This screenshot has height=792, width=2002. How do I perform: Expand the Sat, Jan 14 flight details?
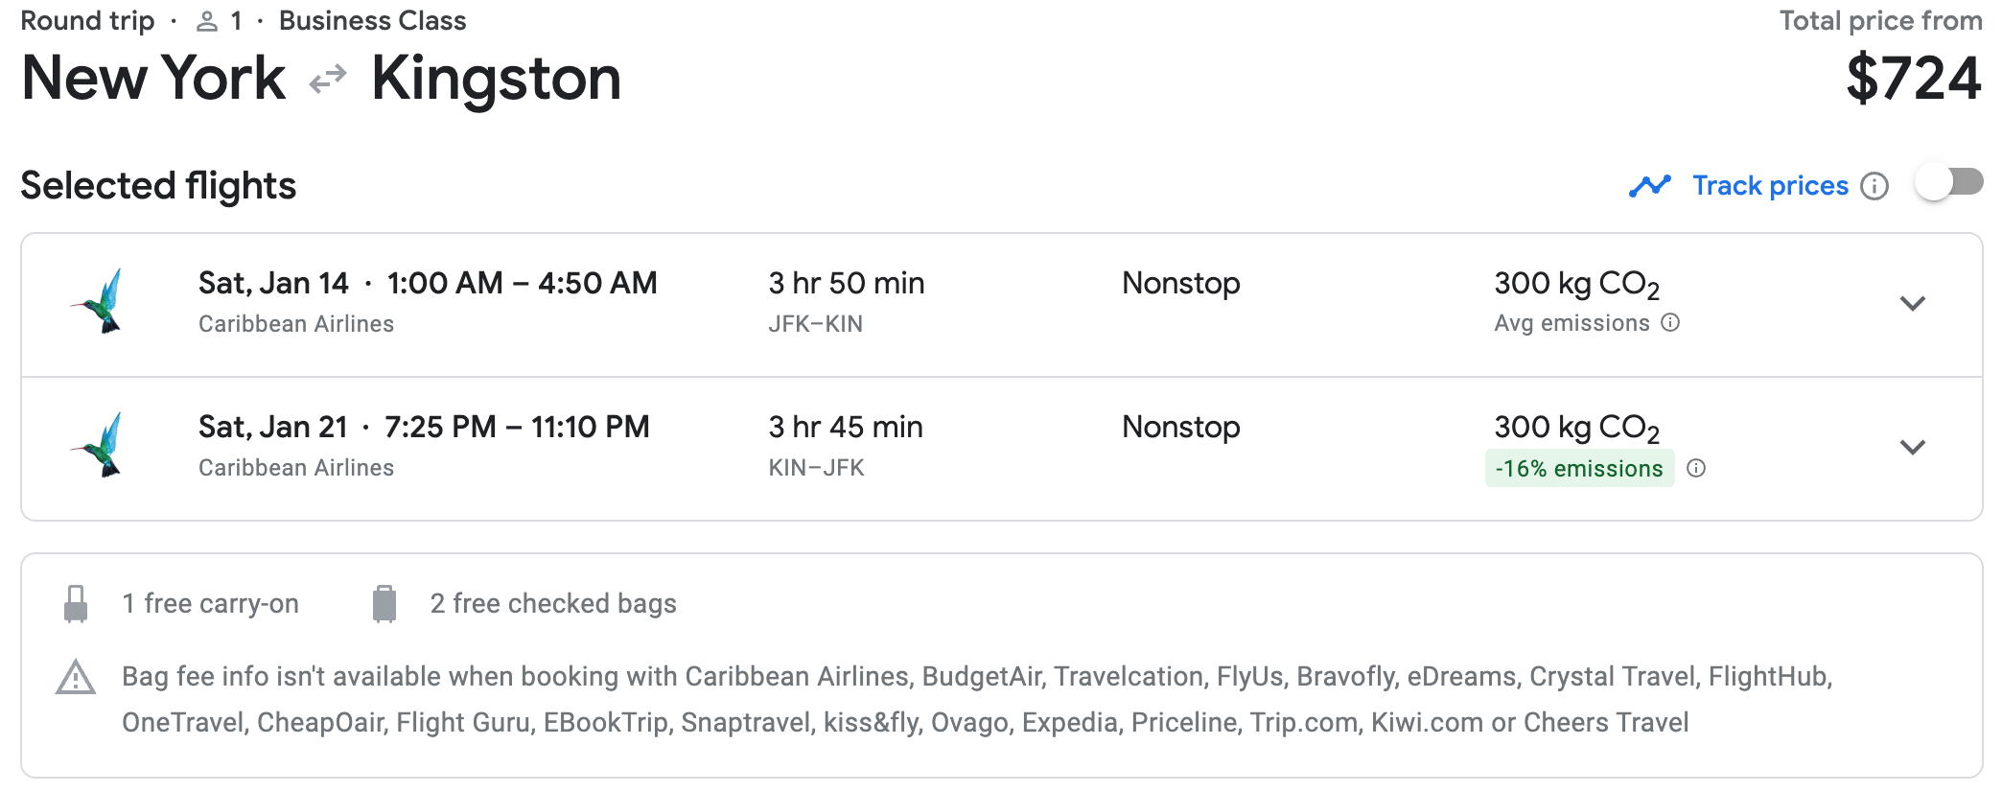(x=1912, y=304)
